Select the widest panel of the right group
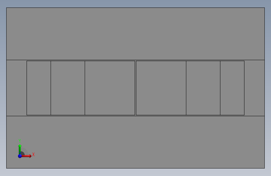The image size is (271, 176). 161,88
